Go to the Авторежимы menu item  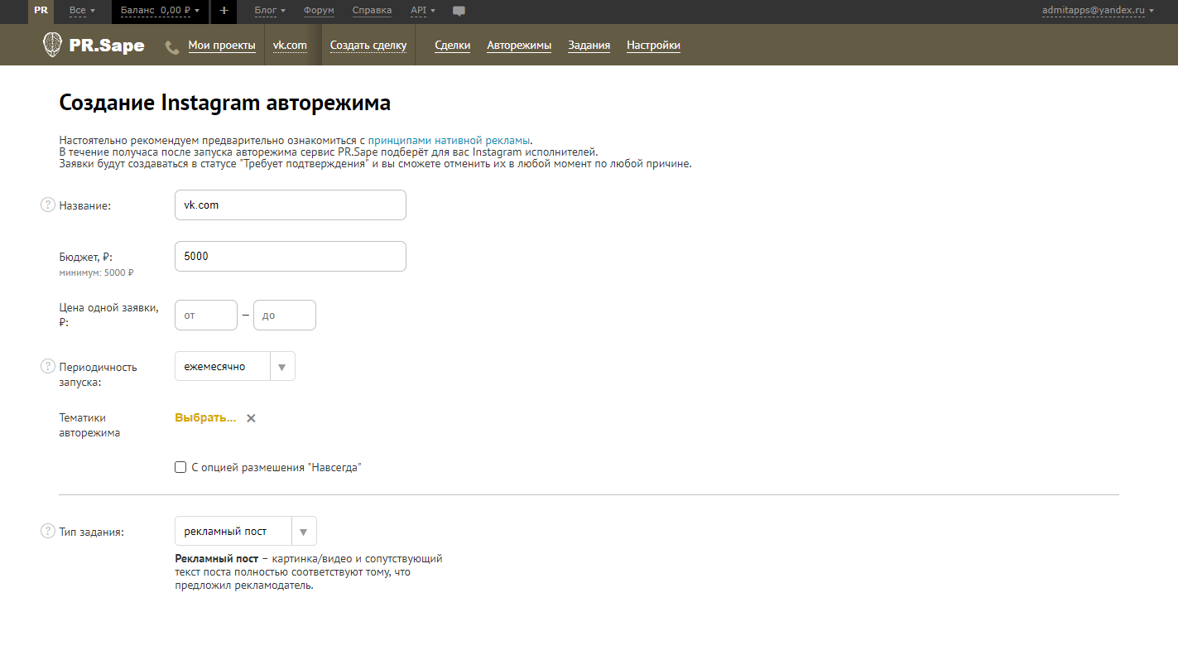pyautogui.click(x=519, y=46)
